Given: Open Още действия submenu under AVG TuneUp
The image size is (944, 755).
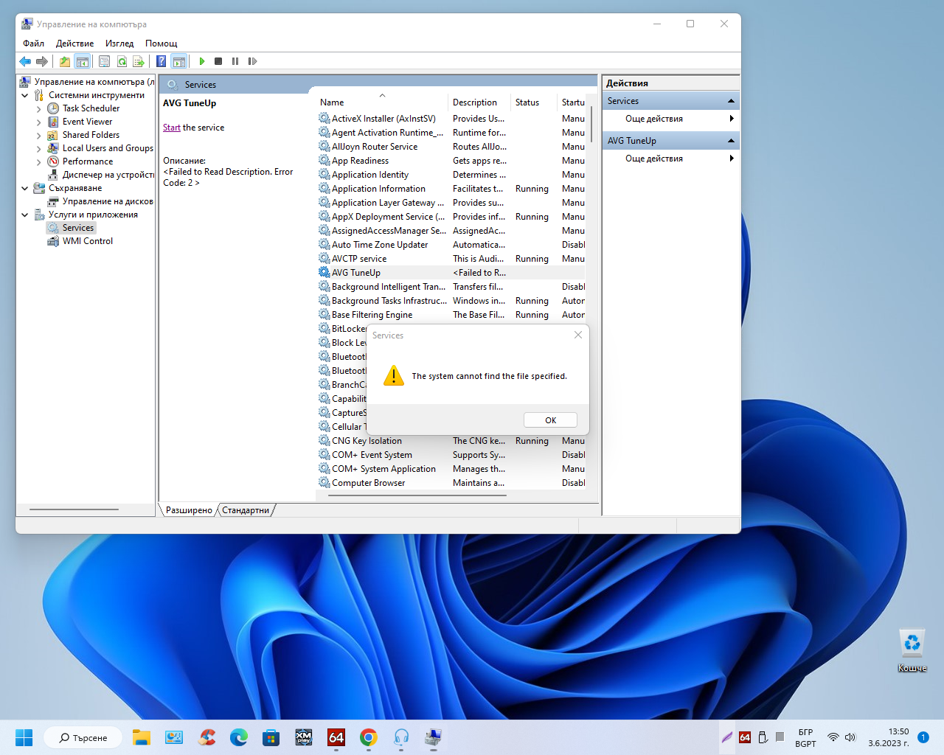Looking at the screenshot, I should click(670, 159).
